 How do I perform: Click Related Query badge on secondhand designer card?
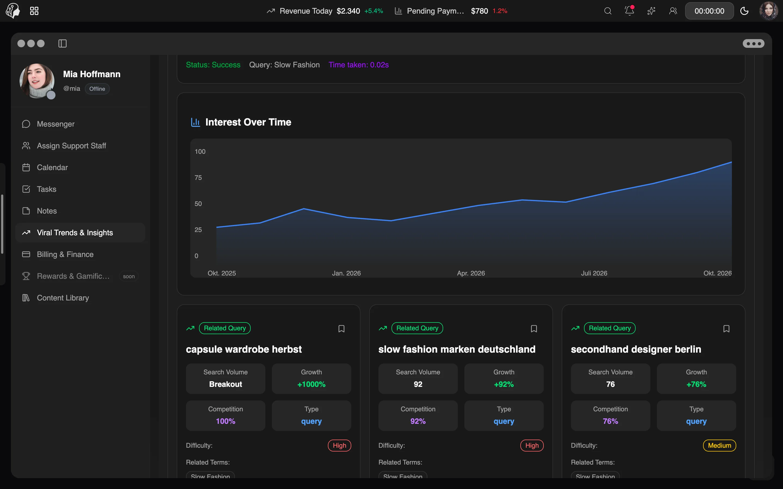pos(610,328)
